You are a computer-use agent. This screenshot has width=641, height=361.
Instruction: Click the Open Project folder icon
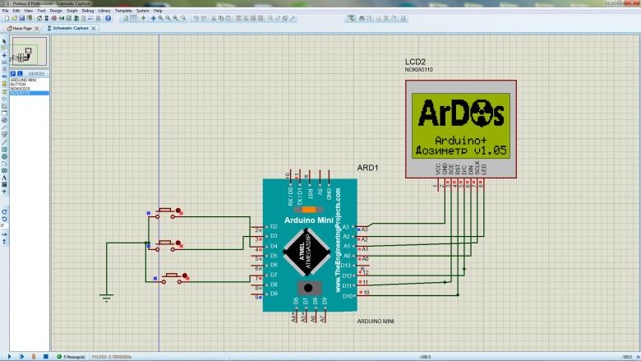(14, 18)
